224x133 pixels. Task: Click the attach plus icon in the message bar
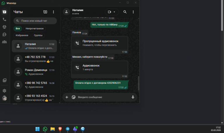point(67,97)
